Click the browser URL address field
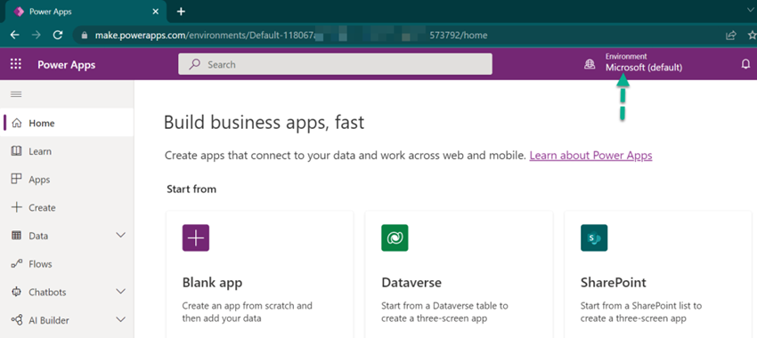 (x=396, y=36)
